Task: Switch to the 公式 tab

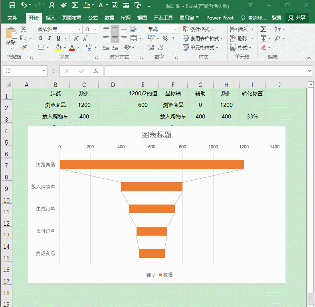Action: pyautogui.click(x=93, y=18)
